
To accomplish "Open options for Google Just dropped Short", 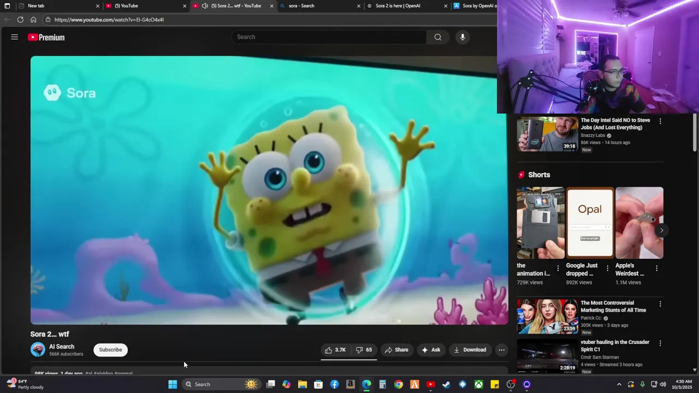I will [x=607, y=268].
